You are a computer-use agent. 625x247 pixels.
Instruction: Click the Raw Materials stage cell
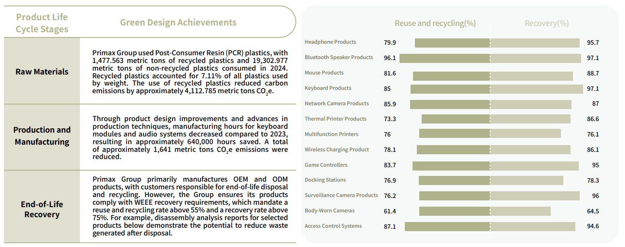(x=42, y=72)
